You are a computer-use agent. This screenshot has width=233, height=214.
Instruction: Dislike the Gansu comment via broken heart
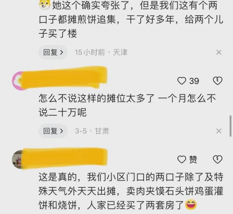pyautogui.click(x=217, y=81)
